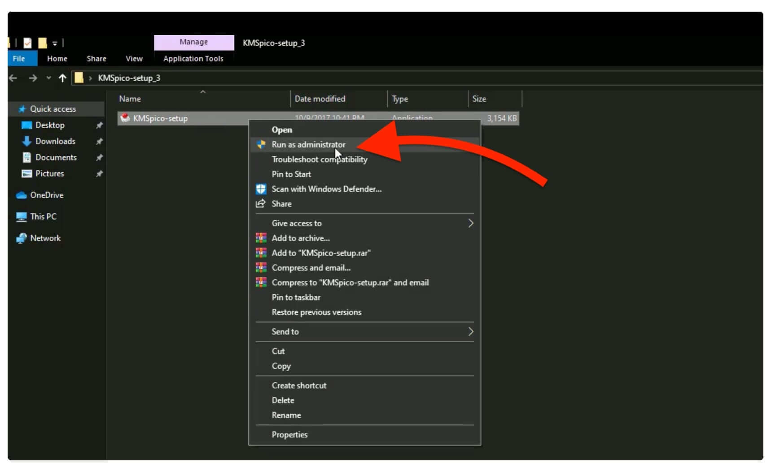Click the Quick access star icon
771x472 pixels.
(22, 109)
